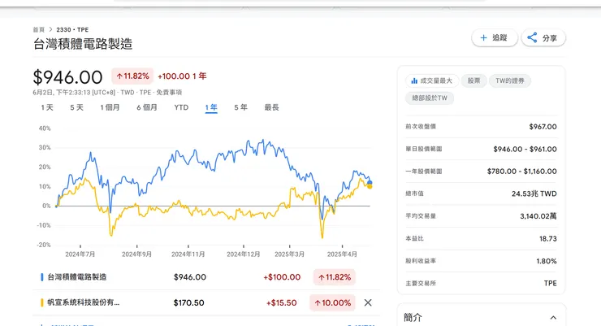The width and height of the screenshot is (601, 326).
Task: Open the 免責事項 disclaimer link
Action: 169,93
